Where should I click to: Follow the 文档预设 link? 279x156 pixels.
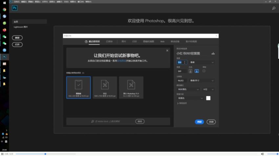tap(121, 61)
